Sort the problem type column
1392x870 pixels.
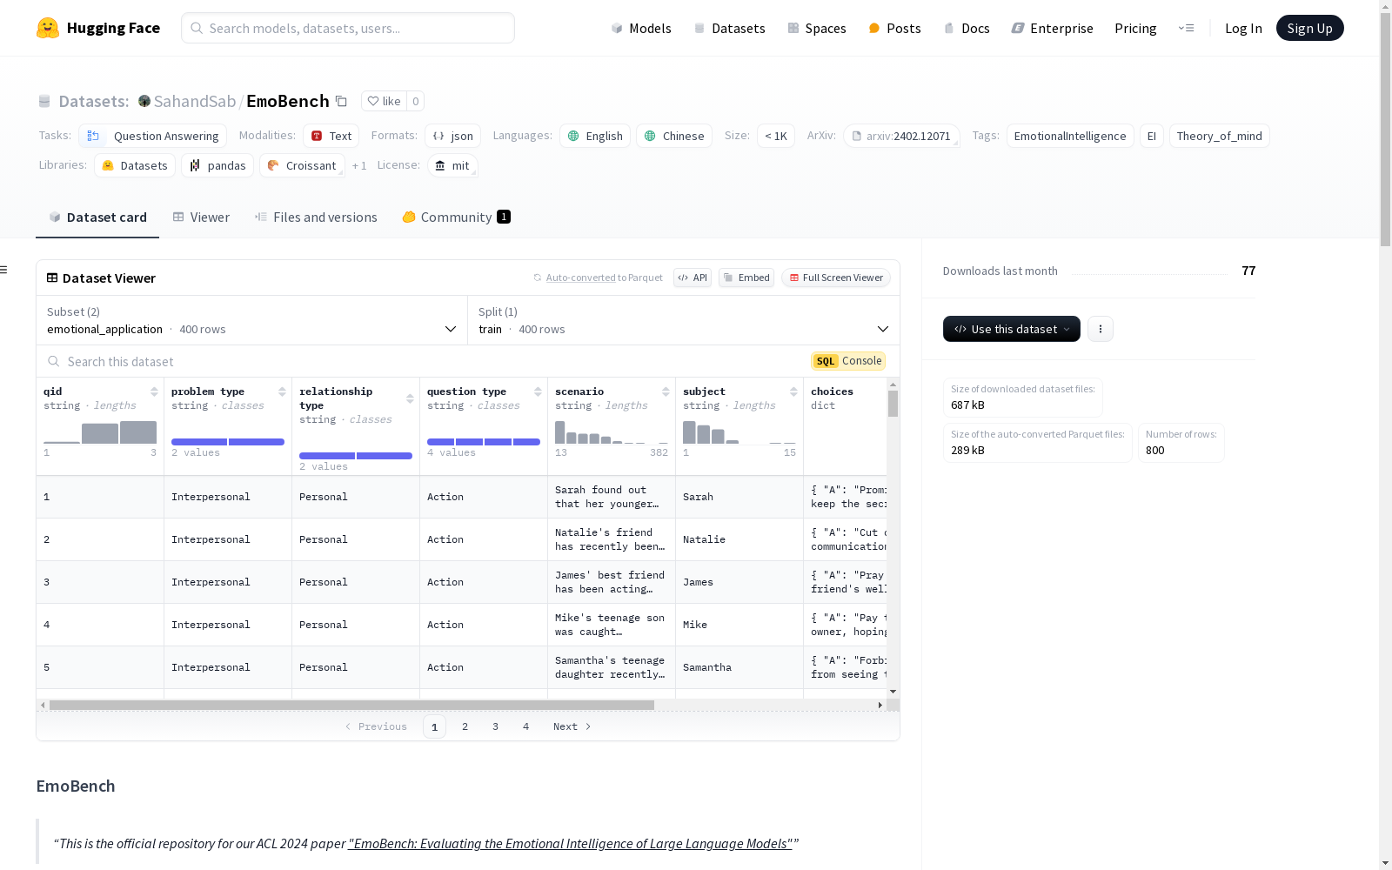click(x=282, y=391)
